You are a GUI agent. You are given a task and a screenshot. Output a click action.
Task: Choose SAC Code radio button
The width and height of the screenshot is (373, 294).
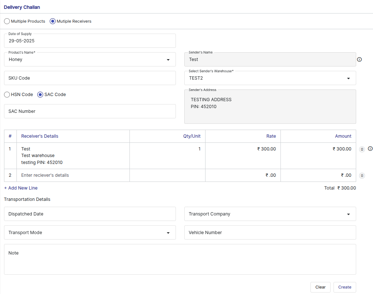(40, 95)
